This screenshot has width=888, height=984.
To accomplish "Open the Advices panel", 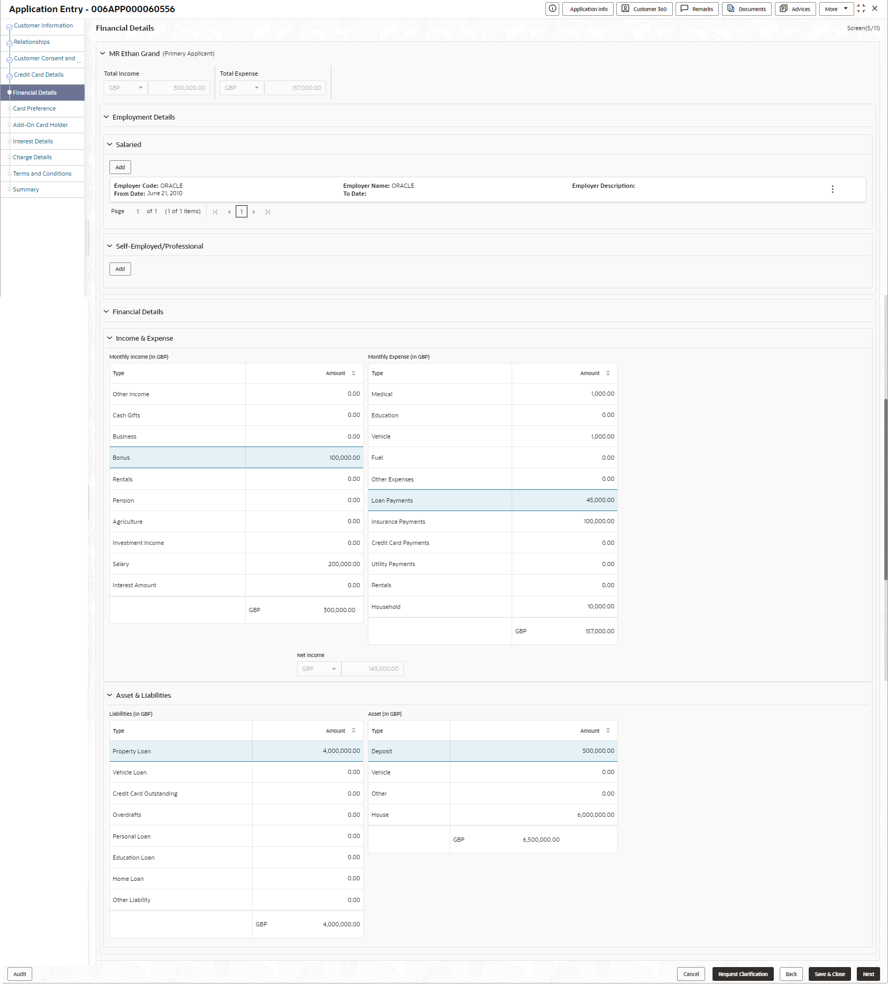I will [795, 9].
